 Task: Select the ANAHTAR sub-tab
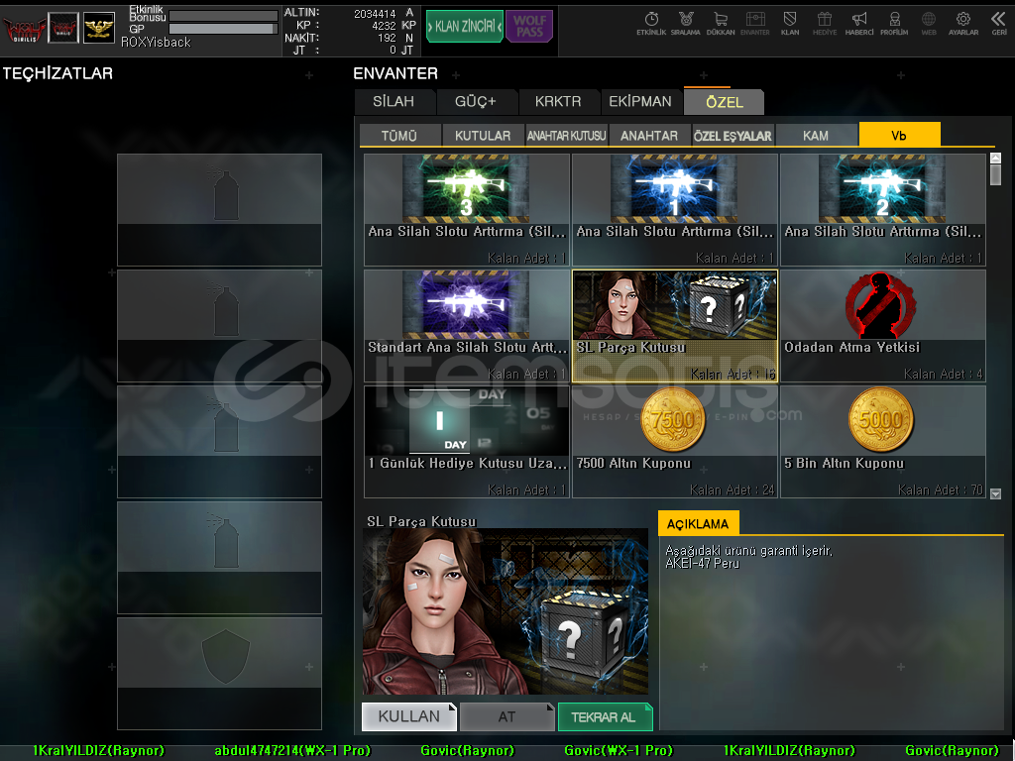(x=649, y=135)
